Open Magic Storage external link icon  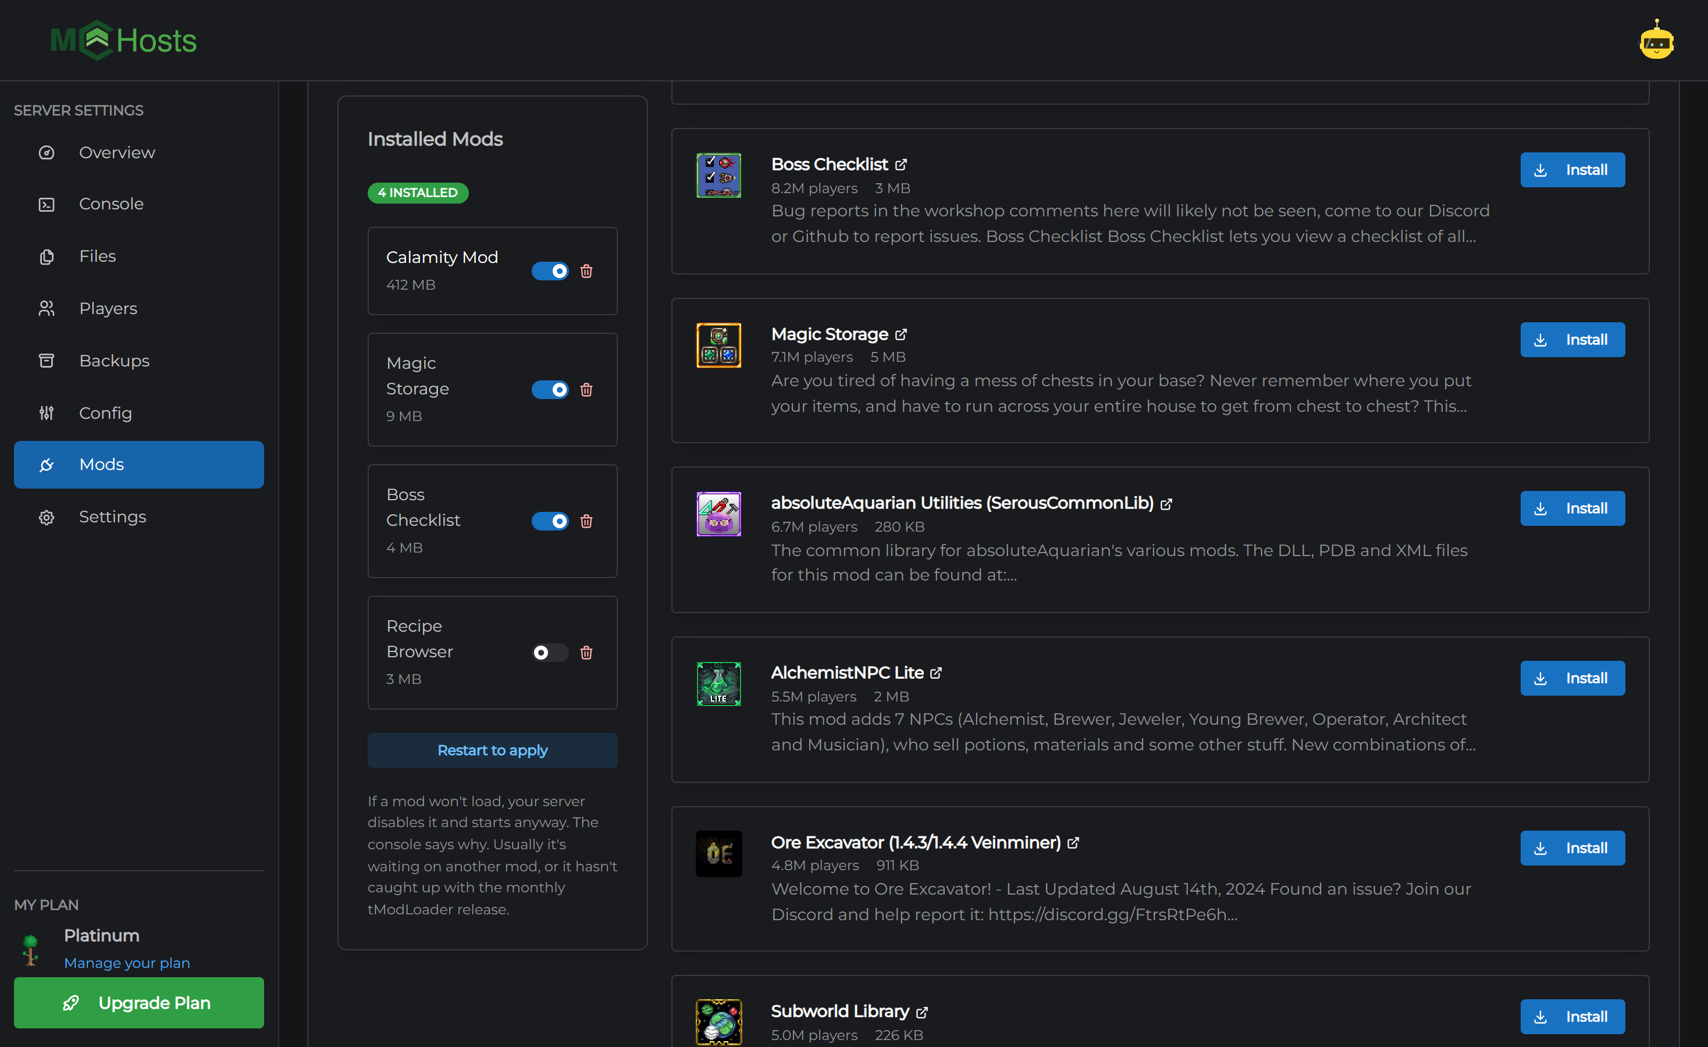901,334
